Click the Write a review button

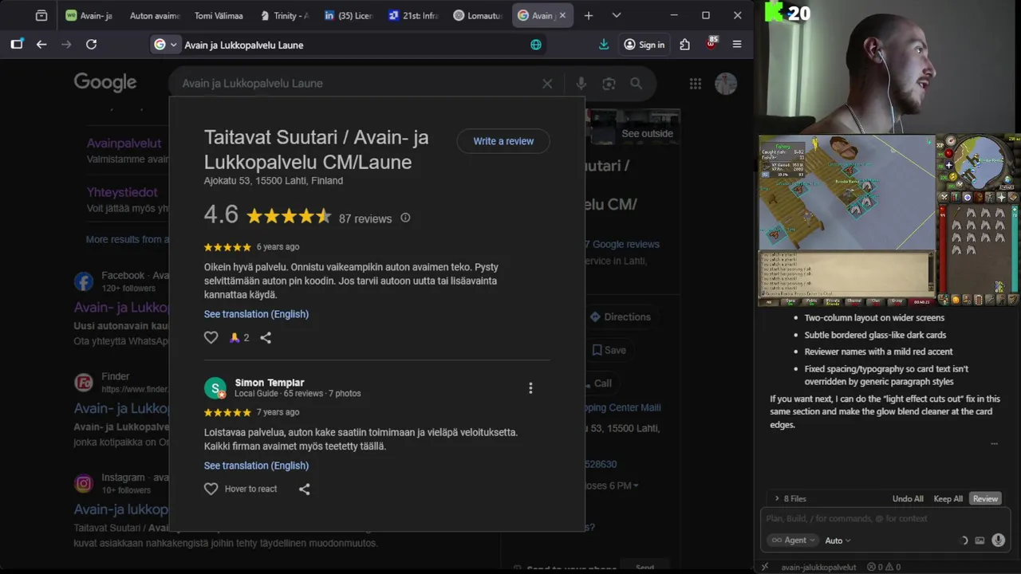[x=503, y=141]
